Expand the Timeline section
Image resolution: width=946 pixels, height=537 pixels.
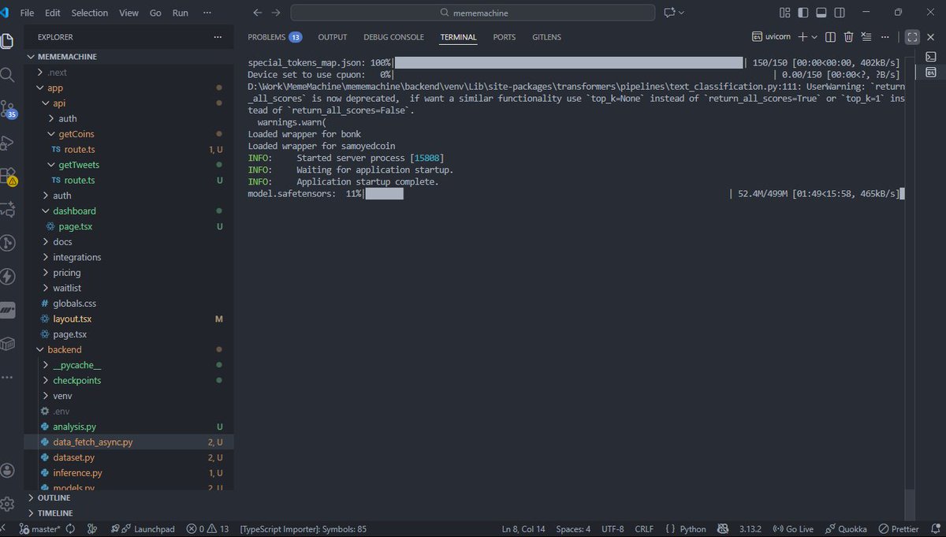pos(130,513)
